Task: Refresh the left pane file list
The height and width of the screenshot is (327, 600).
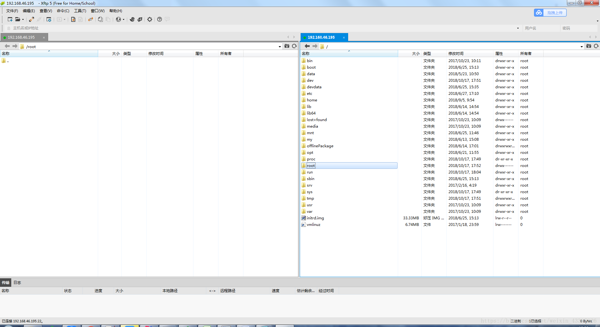Action: pyautogui.click(x=294, y=46)
